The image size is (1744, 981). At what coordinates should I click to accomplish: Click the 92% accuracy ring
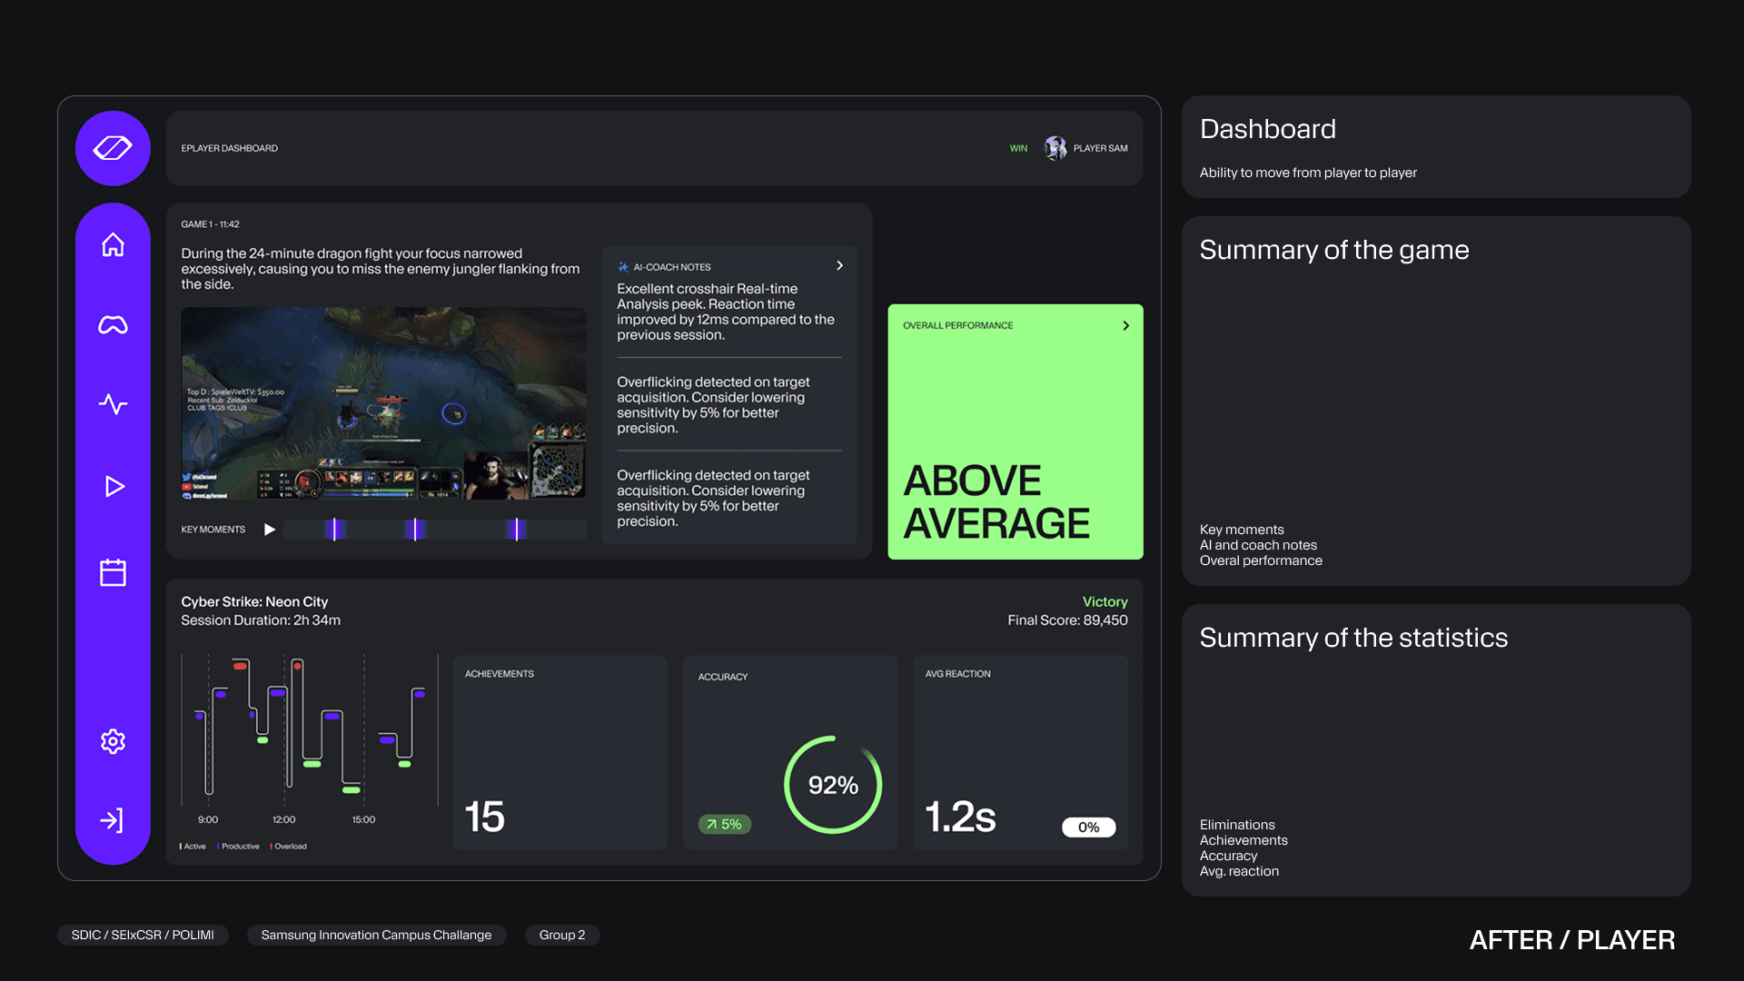pyautogui.click(x=832, y=785)
